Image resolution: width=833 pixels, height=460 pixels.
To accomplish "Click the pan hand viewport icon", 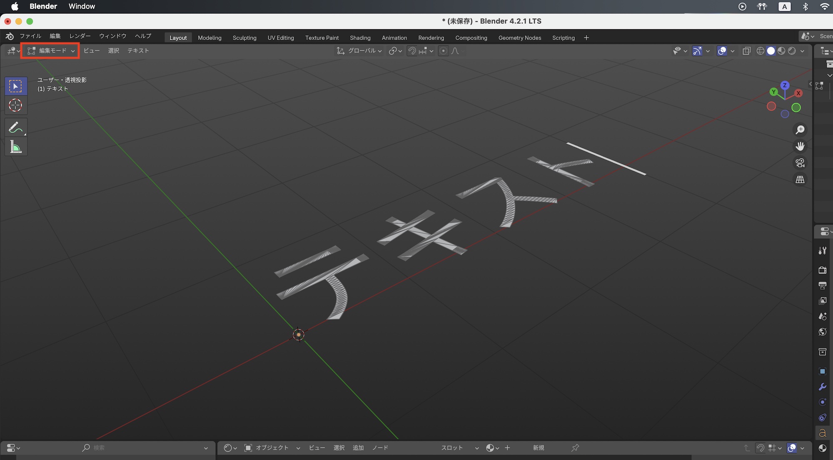I will coord(800,147).
